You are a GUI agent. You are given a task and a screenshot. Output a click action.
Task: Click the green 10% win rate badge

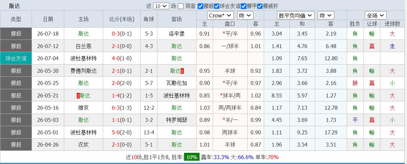click(x=192, y=157)
